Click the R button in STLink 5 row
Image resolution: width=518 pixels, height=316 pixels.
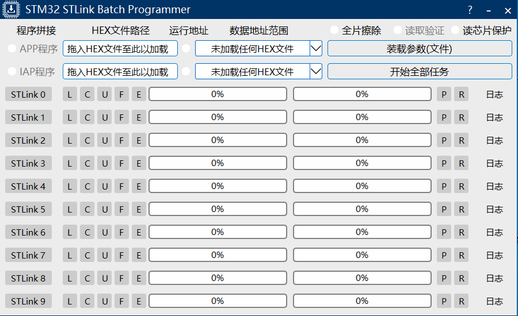pyautogui.click(x=461, y=209)
